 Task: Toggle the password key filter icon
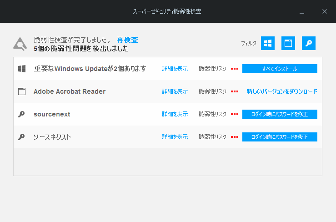309,43
